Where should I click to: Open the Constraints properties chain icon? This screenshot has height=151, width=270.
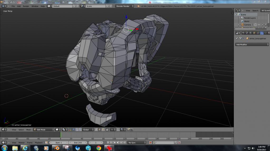coord(258,33)
